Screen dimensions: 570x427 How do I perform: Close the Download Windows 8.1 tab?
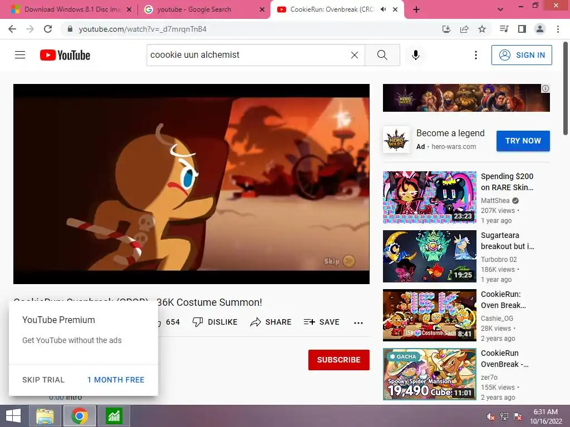point(129,10)
